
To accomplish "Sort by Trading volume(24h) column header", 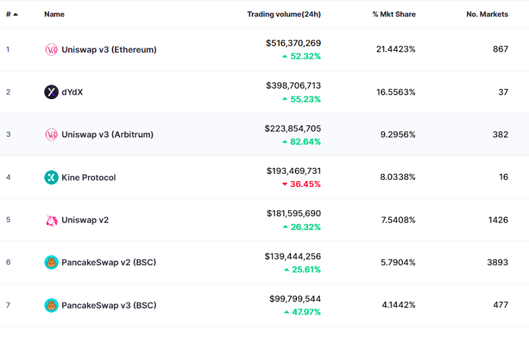I will [x=284, y=14].
